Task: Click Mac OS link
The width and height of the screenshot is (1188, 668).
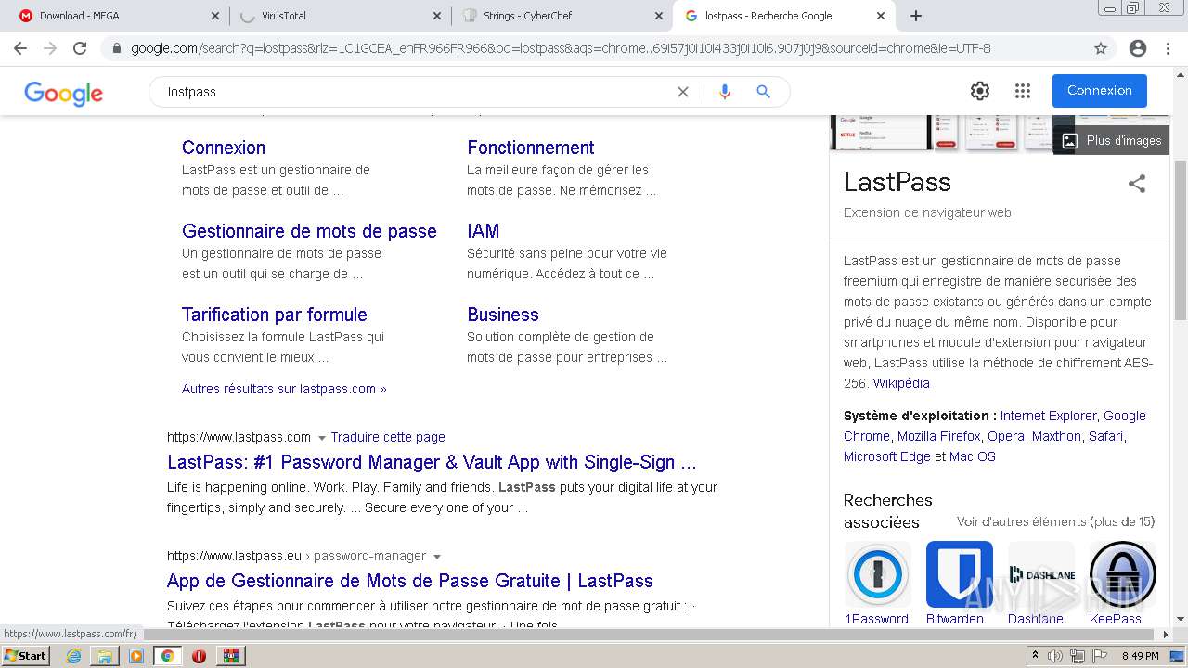Action: pos(973,456)
